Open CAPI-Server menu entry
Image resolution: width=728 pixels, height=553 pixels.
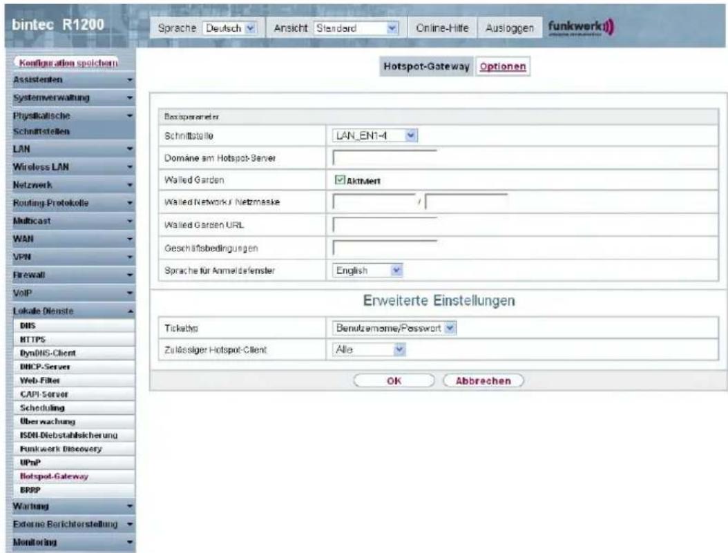click(75, 394)
